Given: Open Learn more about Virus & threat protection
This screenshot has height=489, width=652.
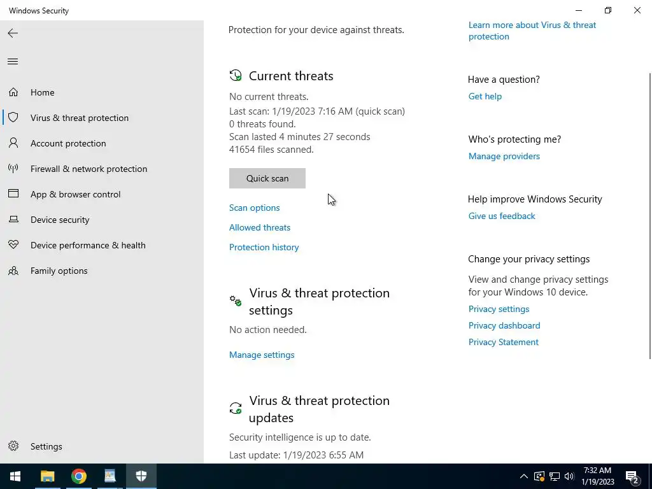Looking at the screenshot, I should [x=532, y=31].
